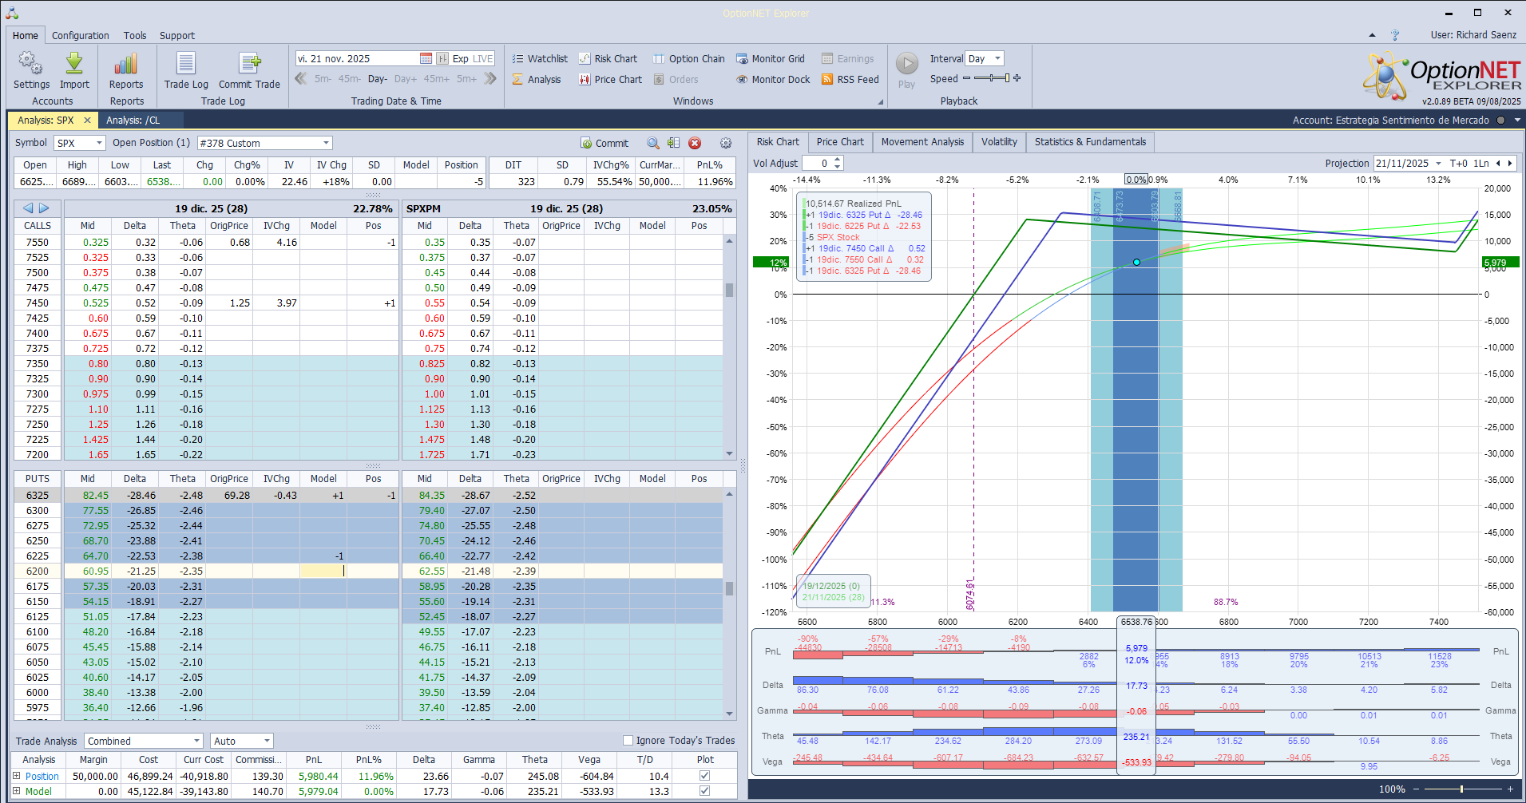Open the Monitor Grid window
Image resolution: width=1526 pixels, height=803 pixels.
(x=771, y=58)
